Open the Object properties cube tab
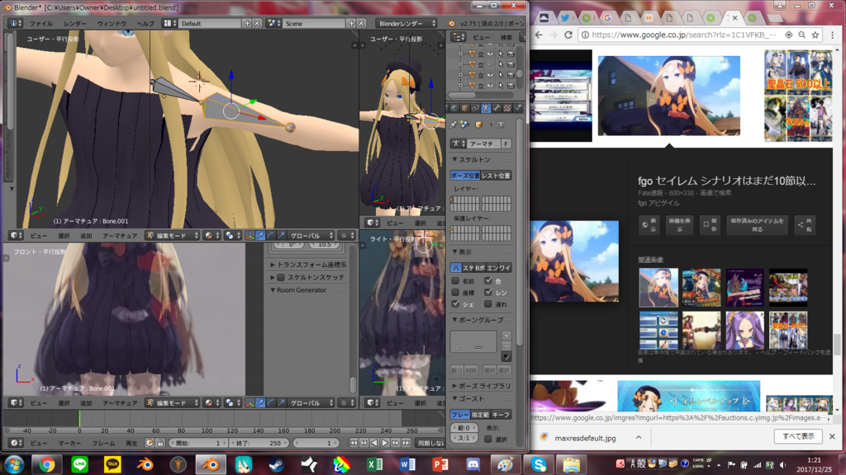 pyautogui.click(x=464, y=108)
